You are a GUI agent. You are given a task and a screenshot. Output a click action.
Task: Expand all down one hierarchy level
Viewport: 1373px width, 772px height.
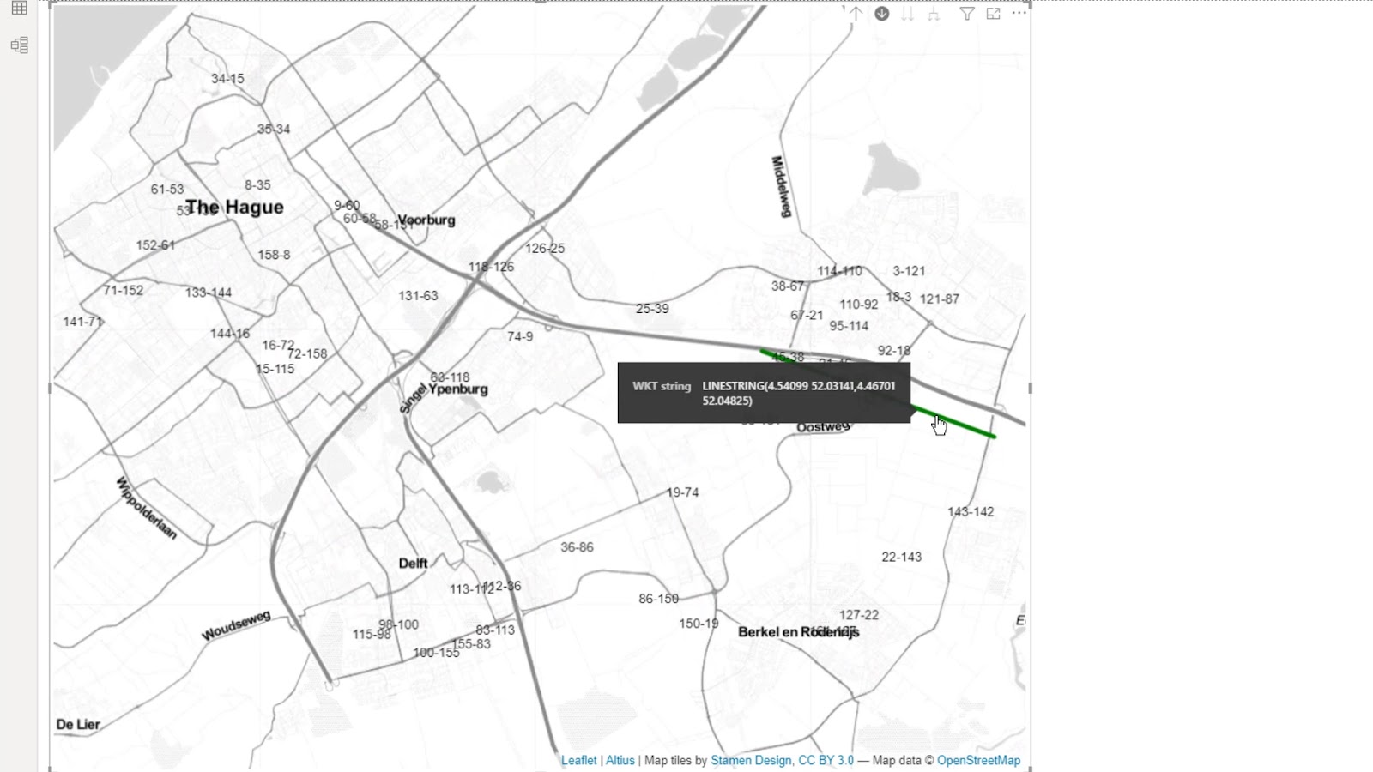(x=934, y=14)
